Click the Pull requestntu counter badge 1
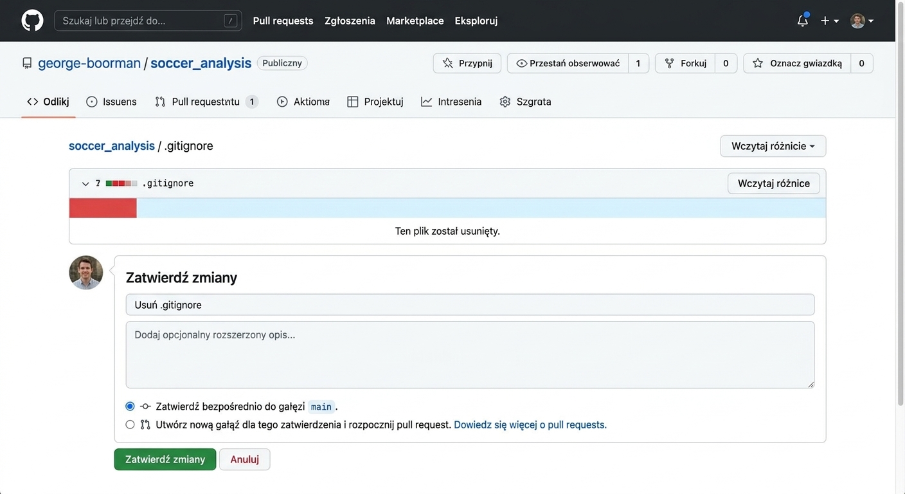This screenshot has height=494, width=905. 252,102
